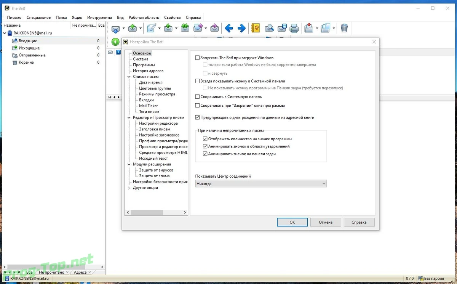Check Сворачивать в Системную панель

click(x=197, y=97)
